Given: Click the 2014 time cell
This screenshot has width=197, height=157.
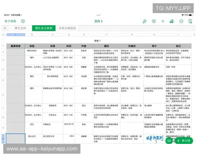Looking at the screenshot, I should [69, 139].
